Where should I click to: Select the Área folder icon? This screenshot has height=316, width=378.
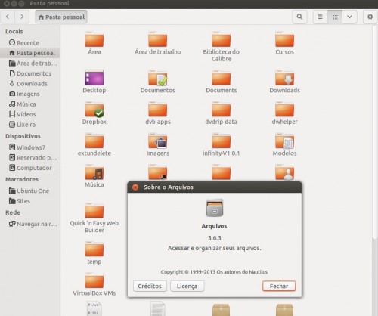click(x=94, y=39)
